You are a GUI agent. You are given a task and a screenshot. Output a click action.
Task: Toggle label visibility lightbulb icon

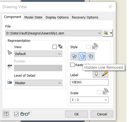point(96,74)
